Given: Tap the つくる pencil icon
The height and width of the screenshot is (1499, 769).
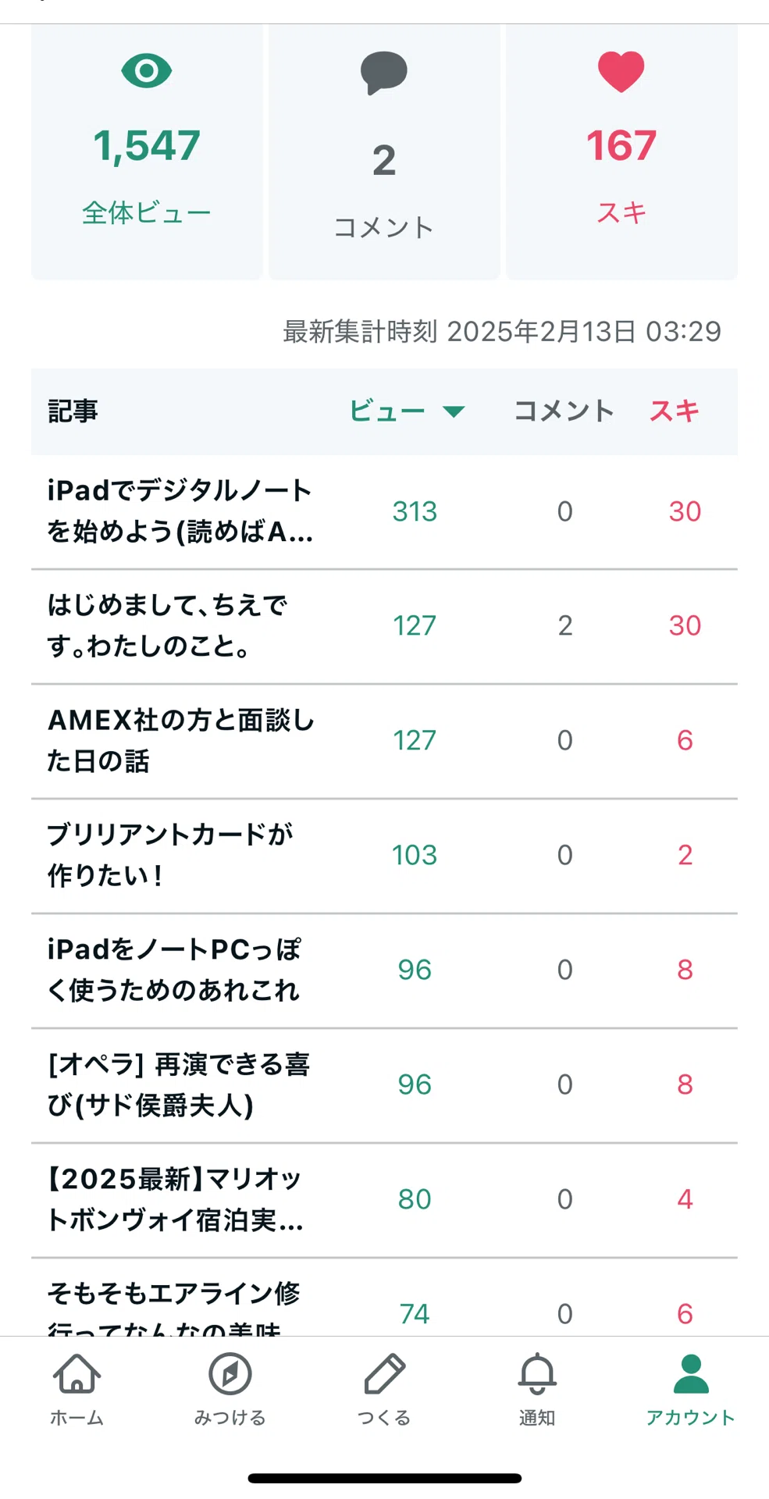Looking at the screenshot, I should tap(384, 1374).
